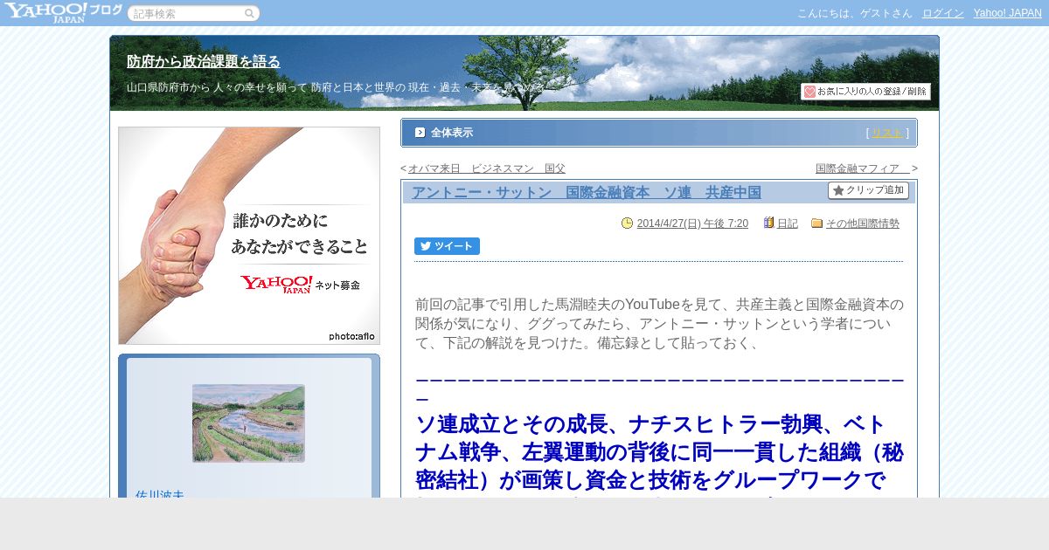Open the Yahoo! JAPAN header link
This screenshot has height=550, width=1049.
[x=1008, y=13]
